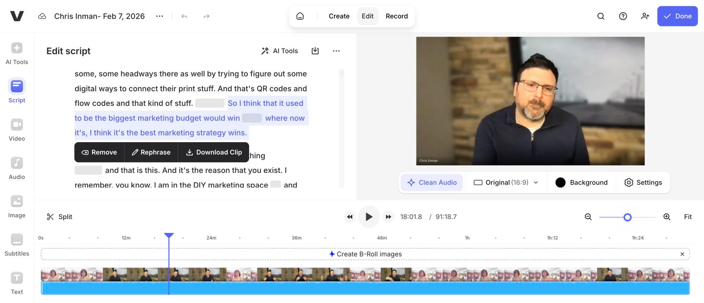Open Edit script more options menu

[336, 51]
